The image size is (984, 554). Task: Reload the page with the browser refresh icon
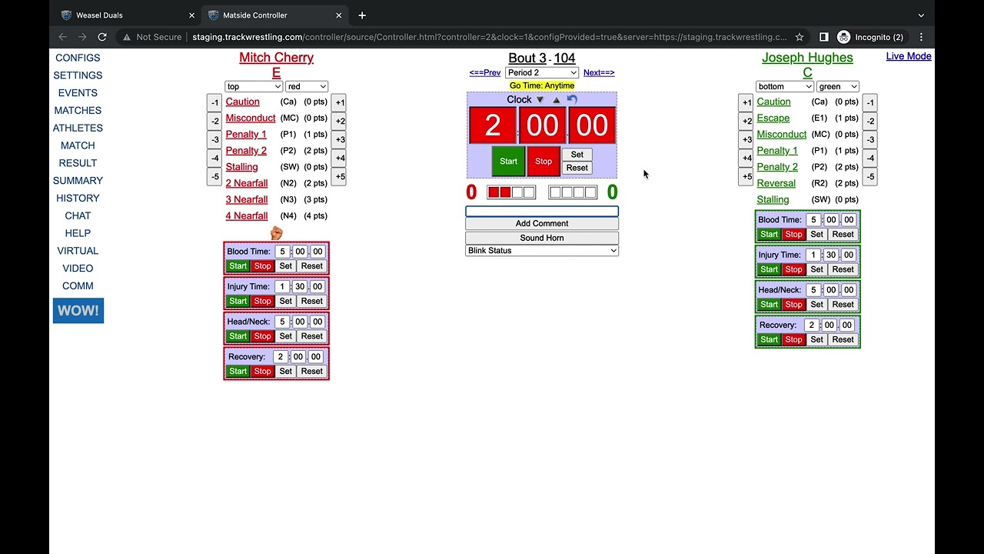click(102, 37)
